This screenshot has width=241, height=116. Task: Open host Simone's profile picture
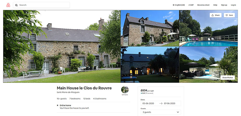pos(125,90)
